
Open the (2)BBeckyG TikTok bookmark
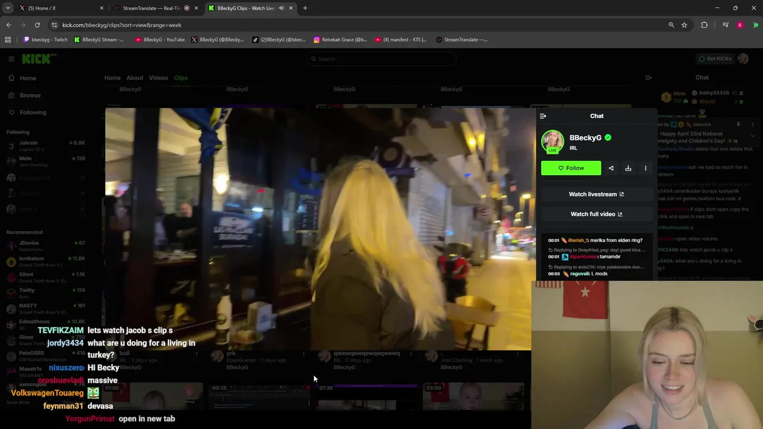coord(279,40)
